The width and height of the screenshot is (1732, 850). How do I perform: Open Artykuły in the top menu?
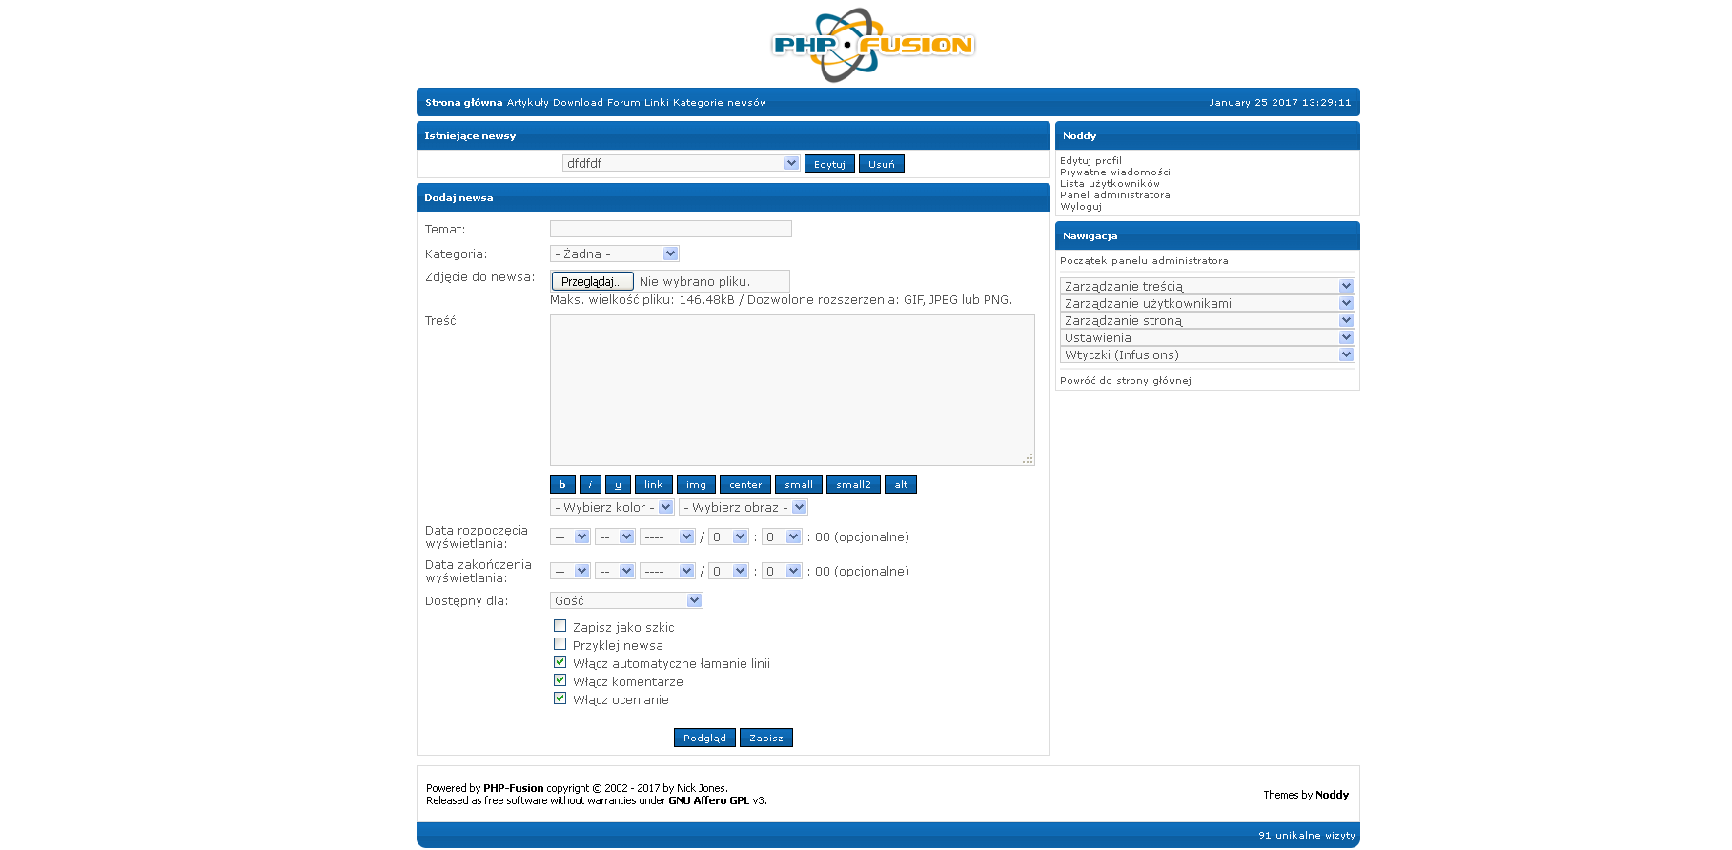click(x=527, y=102)
